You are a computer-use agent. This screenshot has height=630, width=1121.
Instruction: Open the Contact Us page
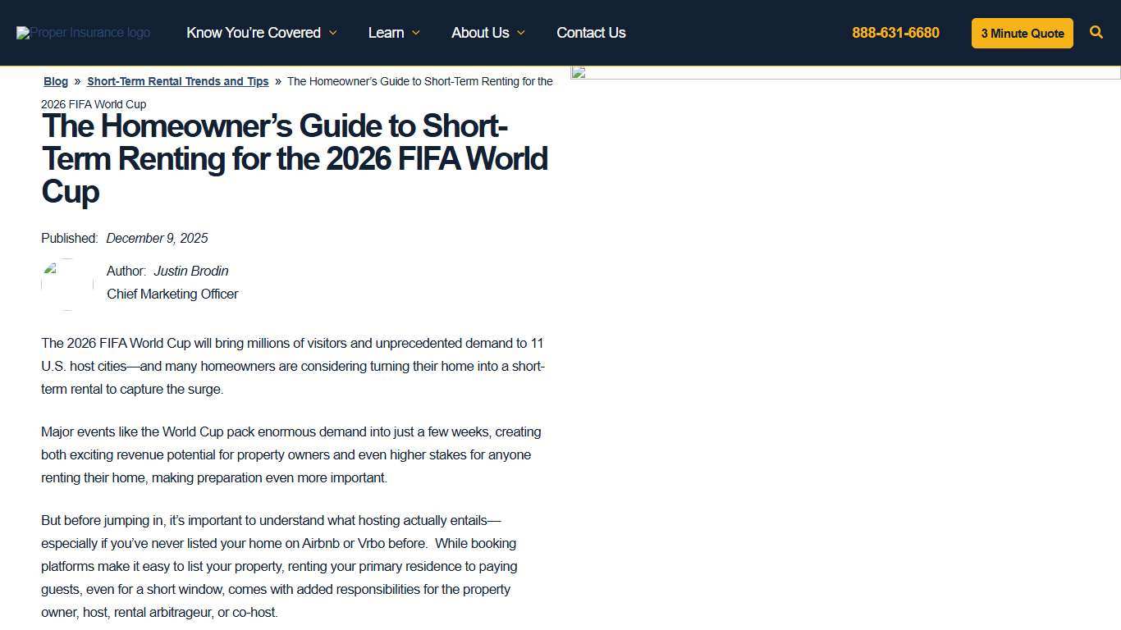[591, 33]
